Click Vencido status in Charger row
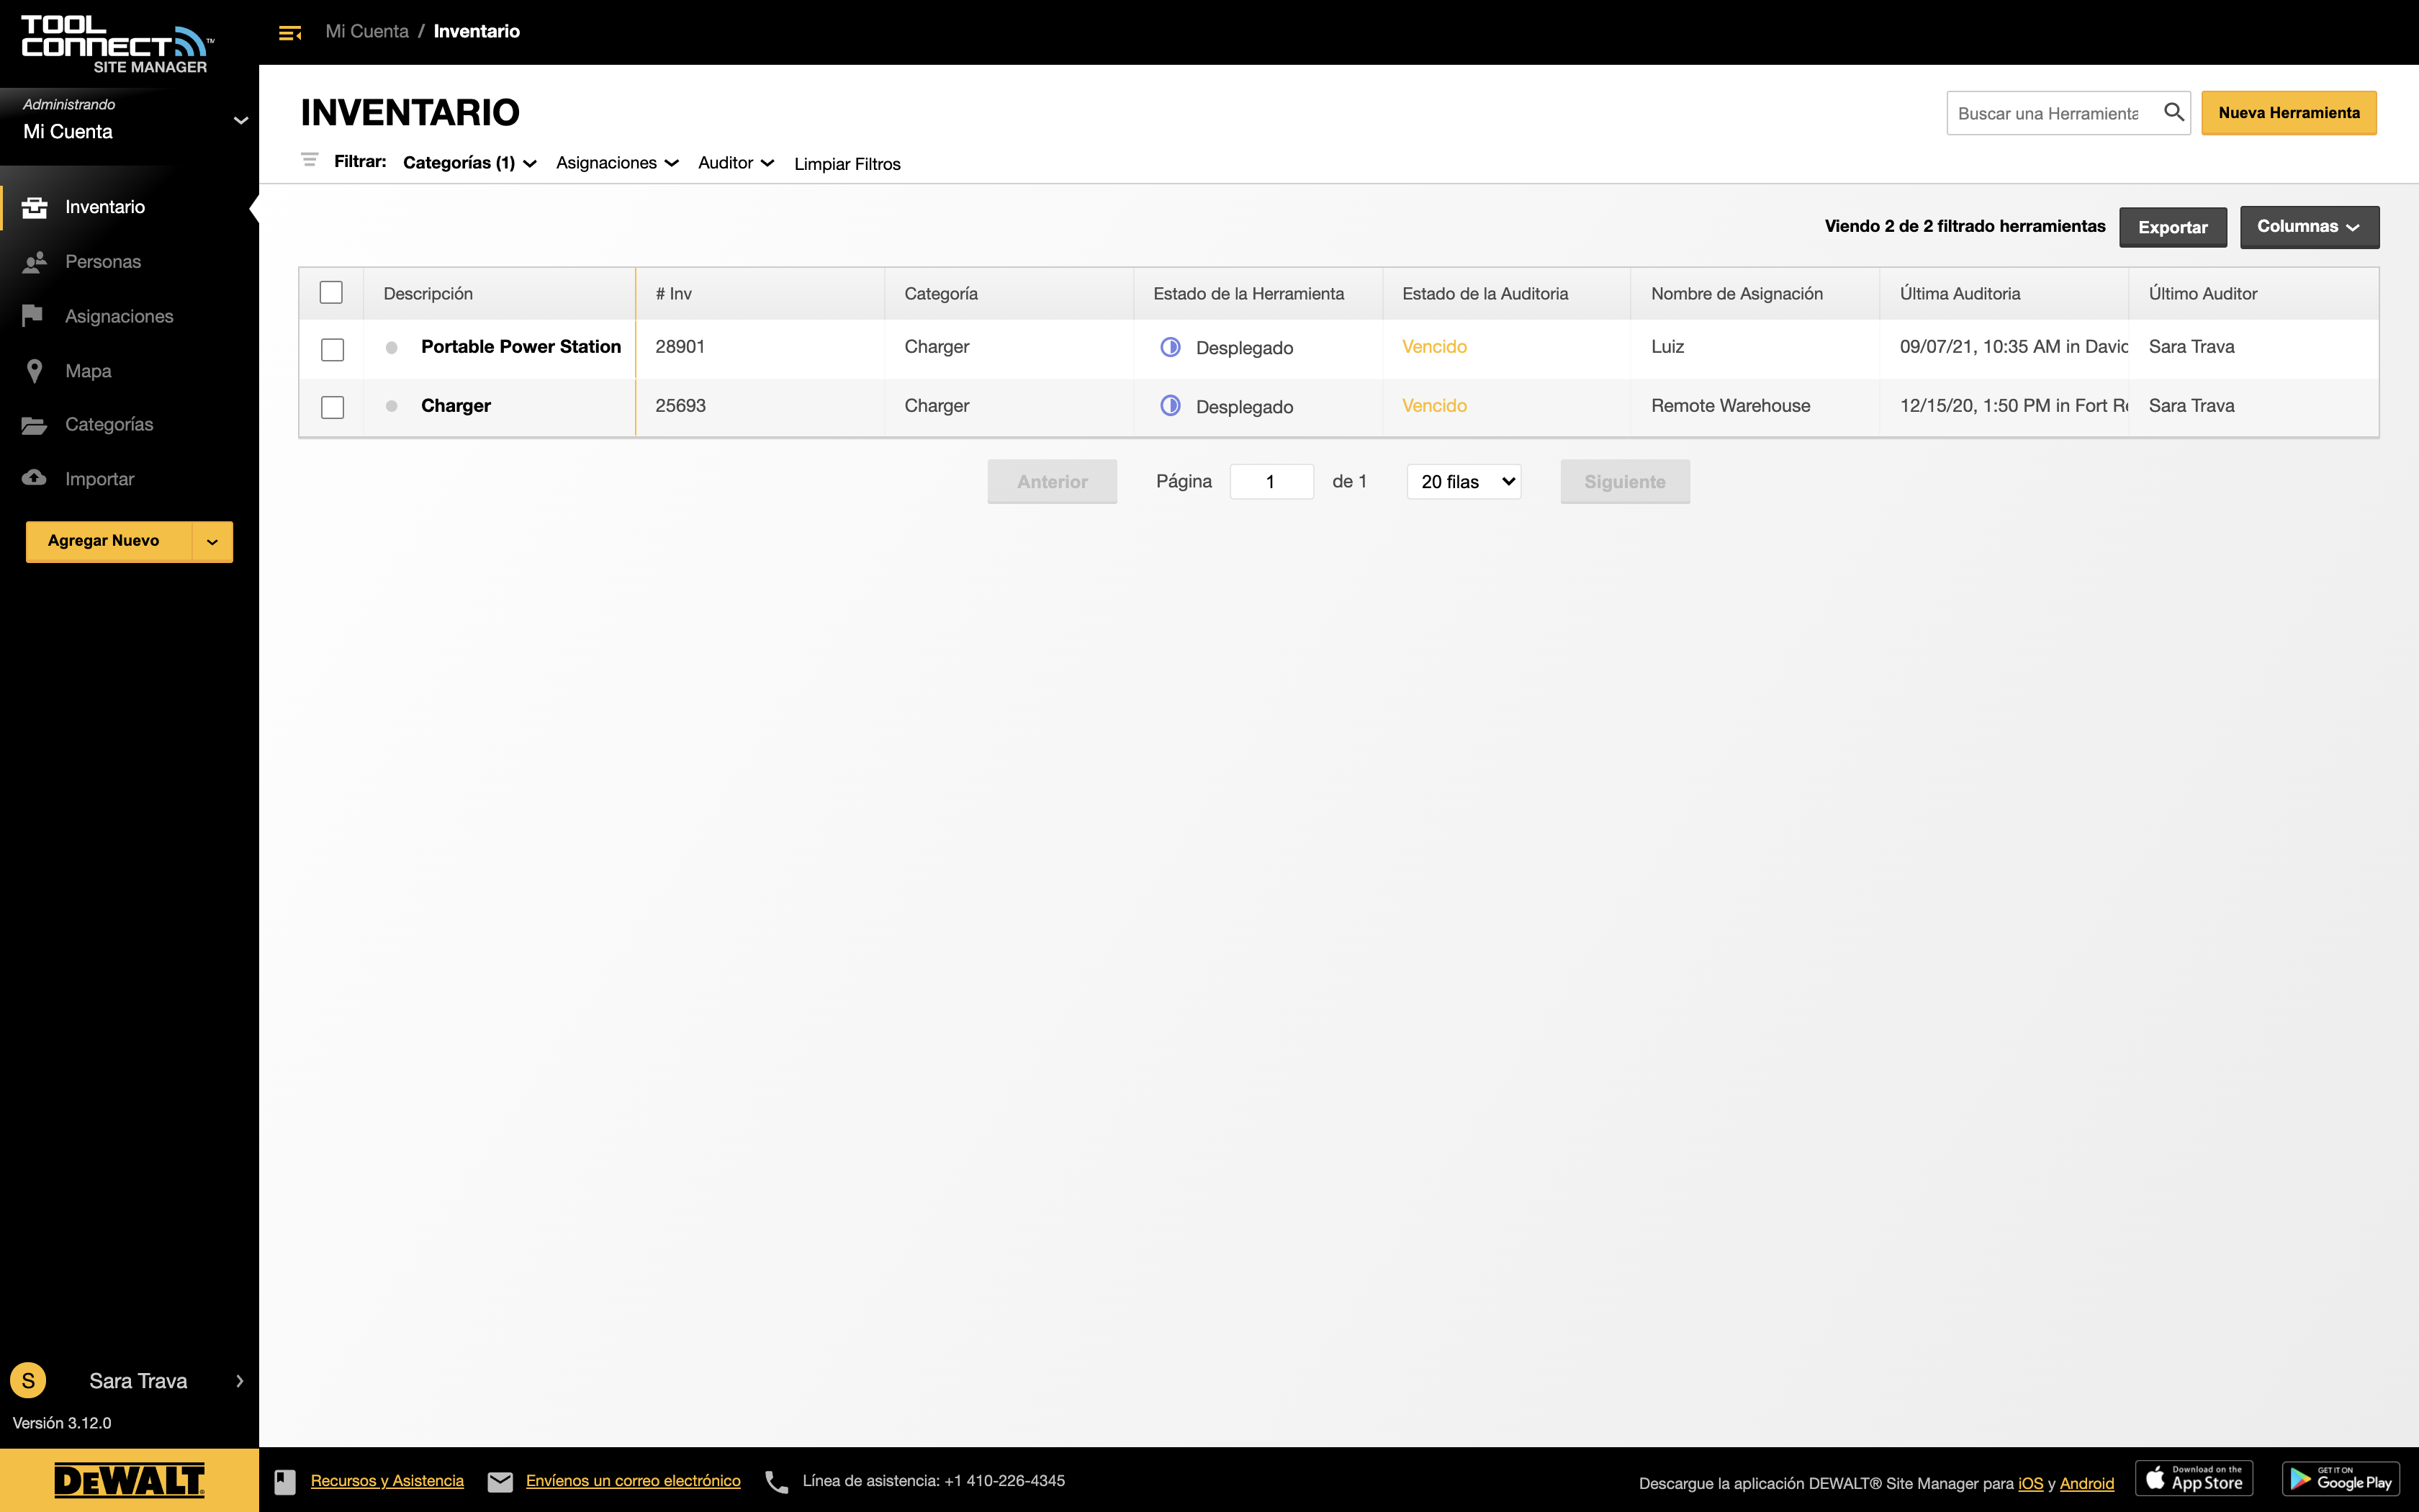The image size is (2419, 1512). coord(1434,406)
